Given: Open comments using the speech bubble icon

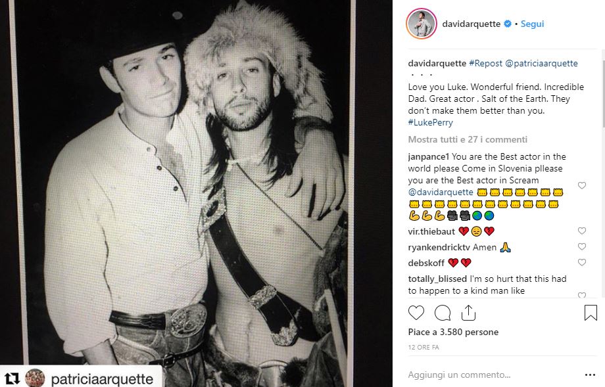Looking at the screenshot, I should coord(442,313).
